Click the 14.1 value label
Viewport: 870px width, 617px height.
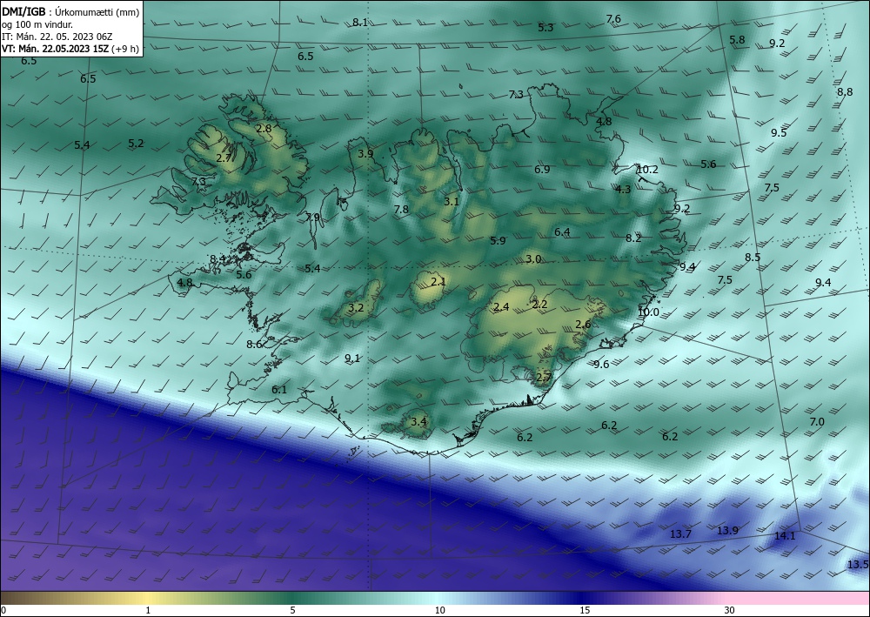(x=785, y=536)
